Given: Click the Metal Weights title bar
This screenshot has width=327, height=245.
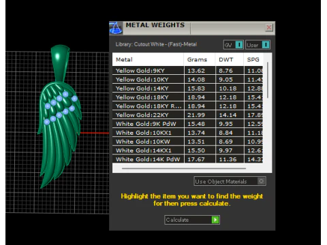Looking at the screenshot, I should pos(192,28).
